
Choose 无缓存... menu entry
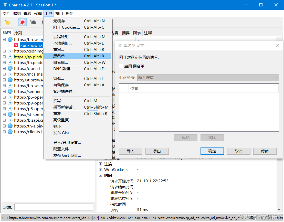point(78,21)
